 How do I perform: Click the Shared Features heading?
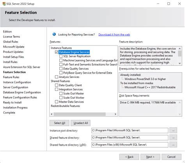point(60,81)
